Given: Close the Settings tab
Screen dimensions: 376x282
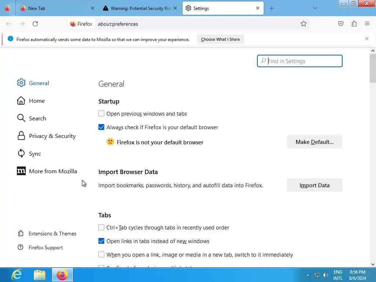Looking at the screenshot, I should (258, 8).
